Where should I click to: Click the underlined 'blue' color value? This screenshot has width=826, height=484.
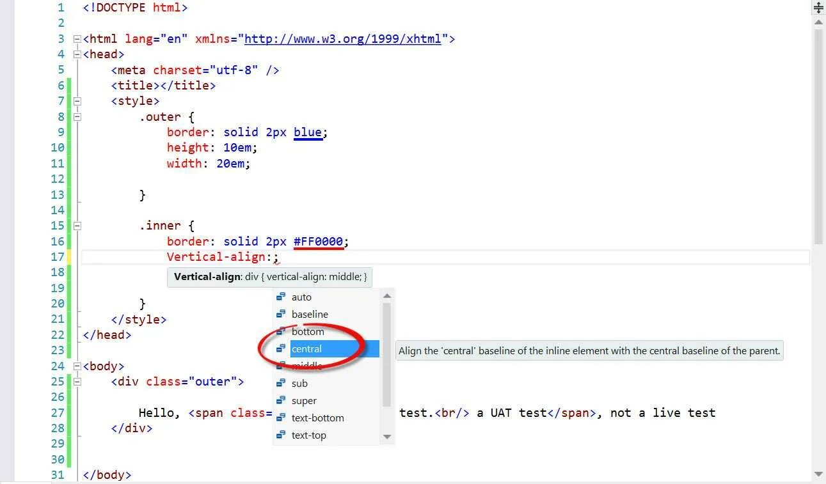(308, 132)
